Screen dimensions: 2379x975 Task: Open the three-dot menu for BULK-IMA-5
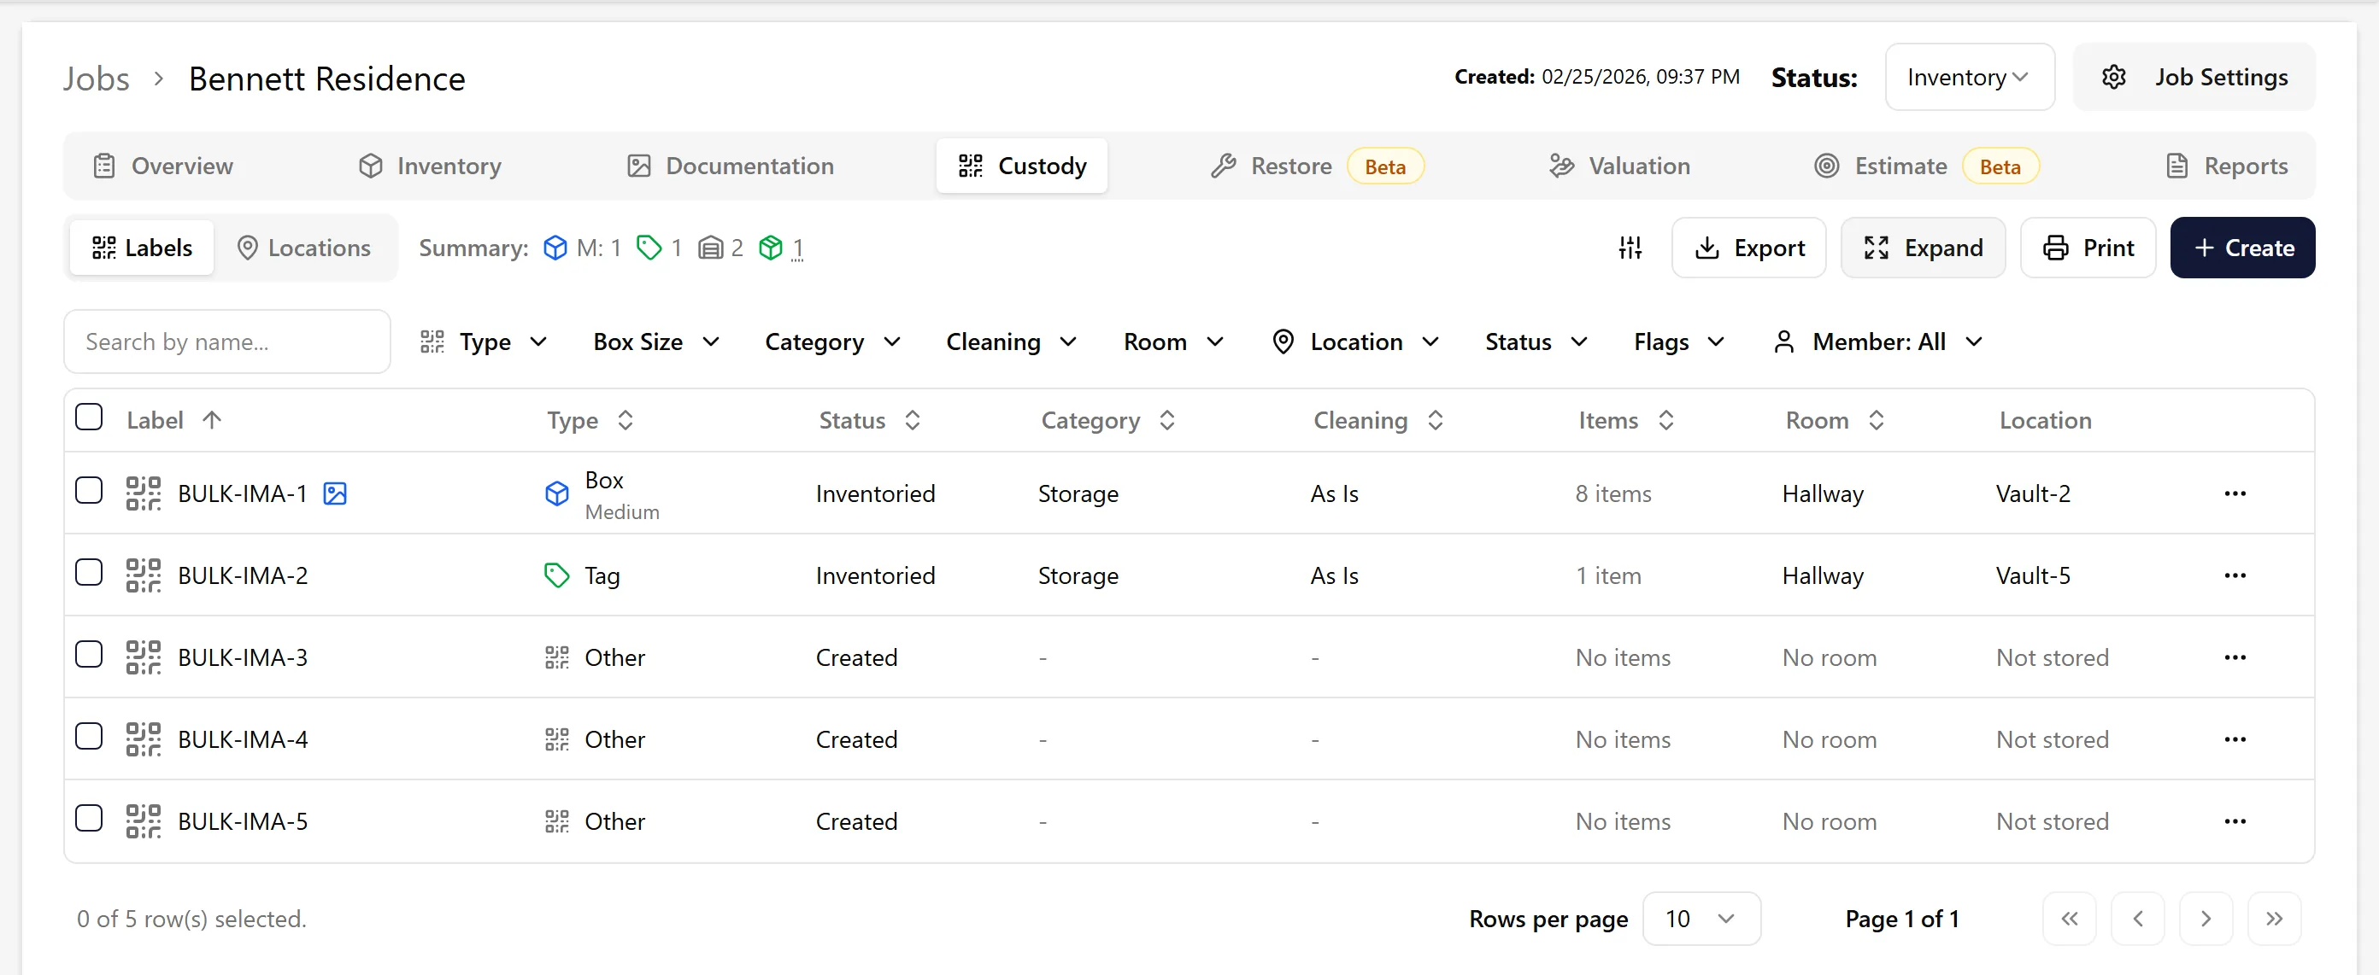pos(2235,822)
